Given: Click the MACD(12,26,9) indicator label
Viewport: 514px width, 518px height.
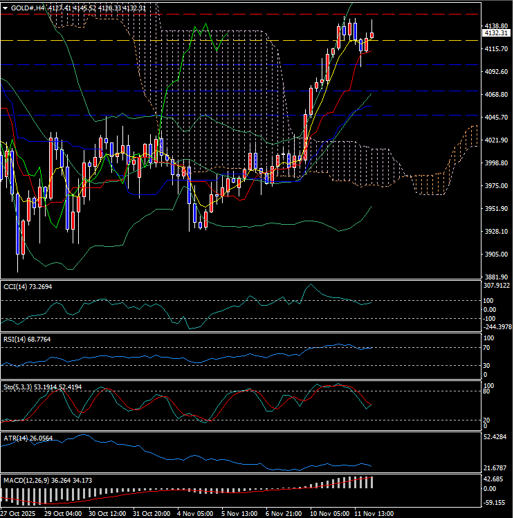Looking at the screenshot, I should [x=28, y=479].
